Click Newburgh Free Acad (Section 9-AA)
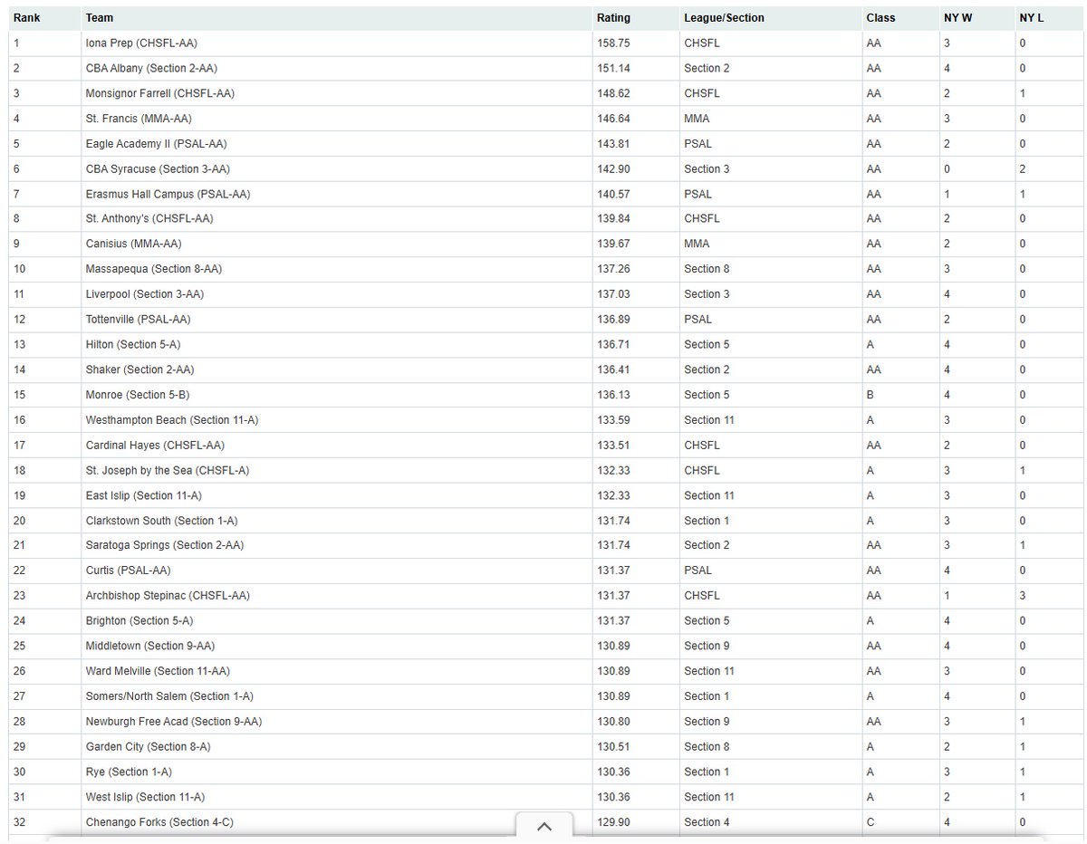1087x844 pixels. point(174,722)
